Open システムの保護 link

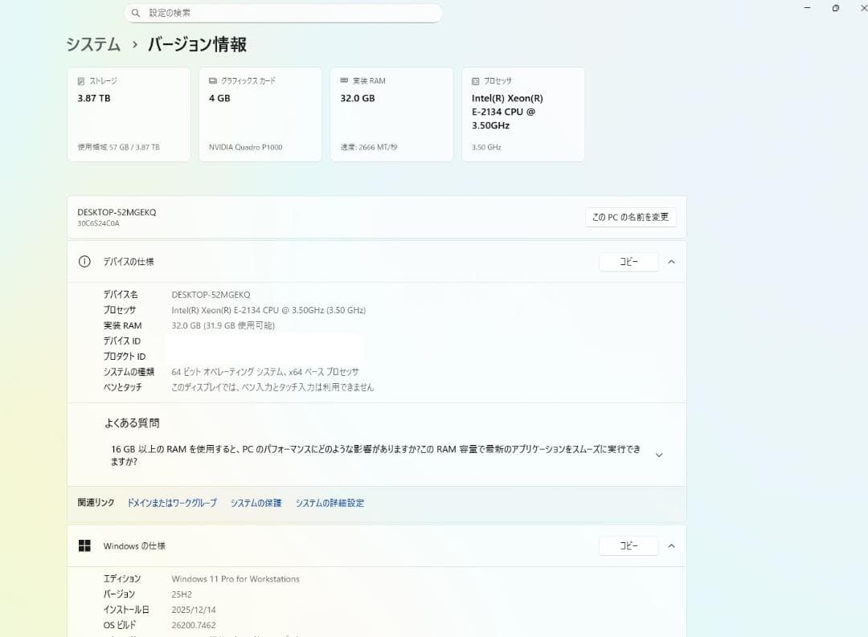point(255,502)
